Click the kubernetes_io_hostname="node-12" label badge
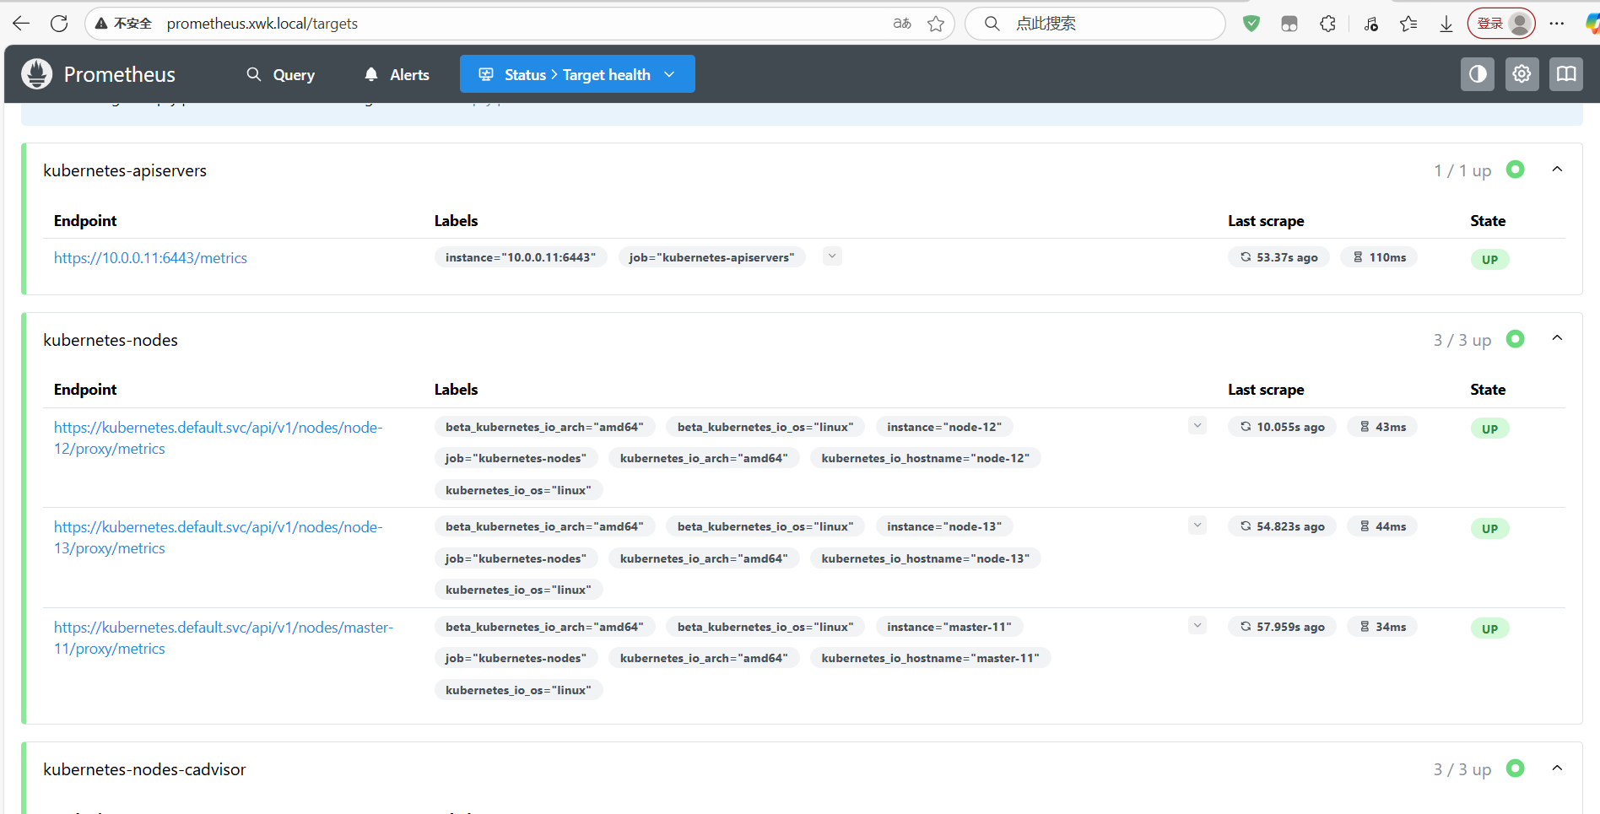This screenshot has width=1600, height=814. (x=926, y=458)
